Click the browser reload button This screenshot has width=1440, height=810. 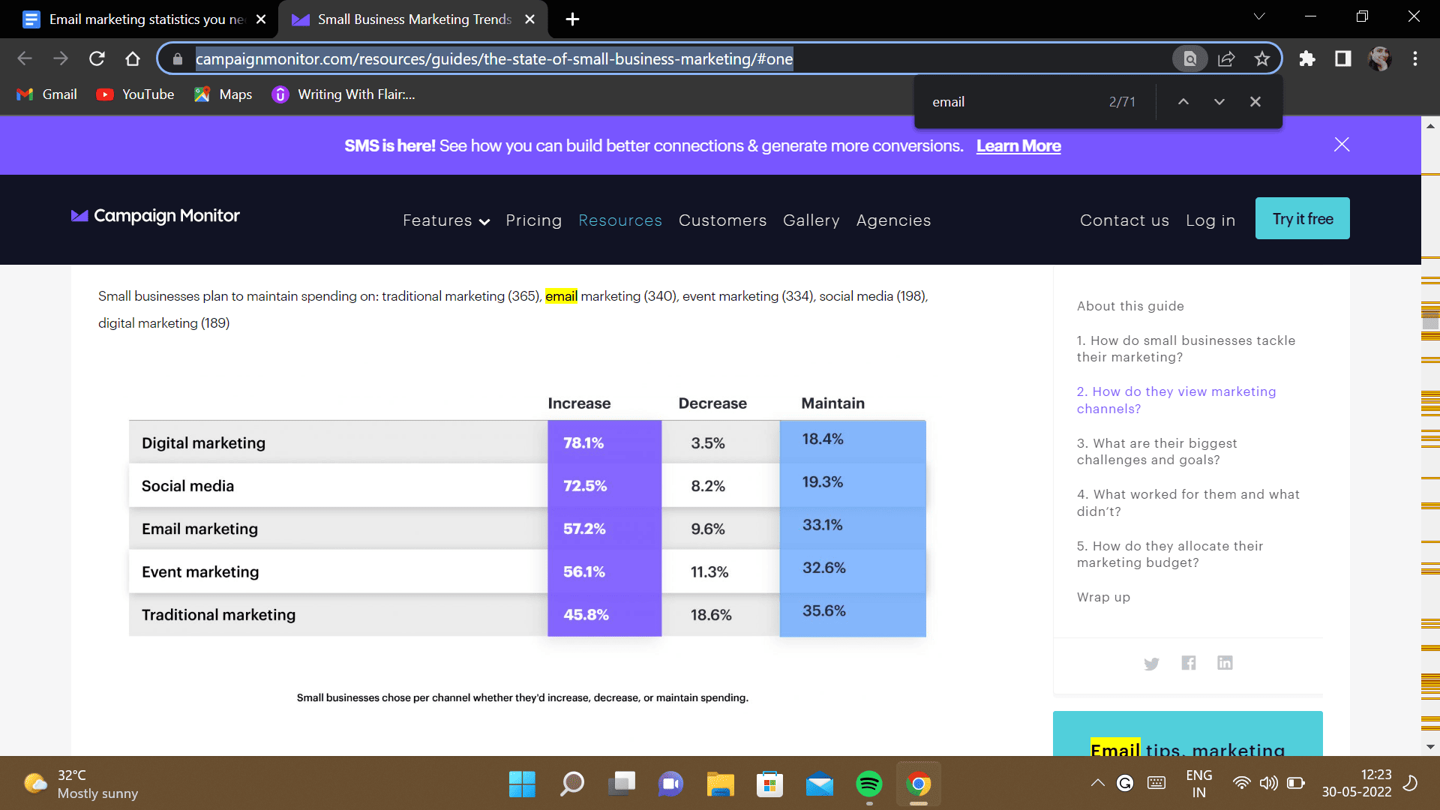[97, 58]
